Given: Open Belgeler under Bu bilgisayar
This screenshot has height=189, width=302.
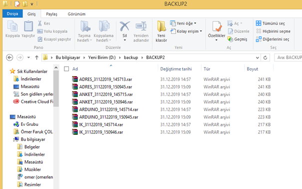Looking at the screenshot, I should [28, 147].
